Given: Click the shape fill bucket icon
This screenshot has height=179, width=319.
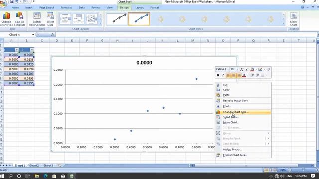Looking at the screenshot, I should tap(252, 70).
